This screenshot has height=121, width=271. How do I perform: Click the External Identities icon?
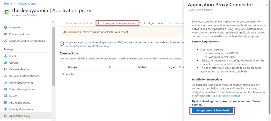pos(6,69)
